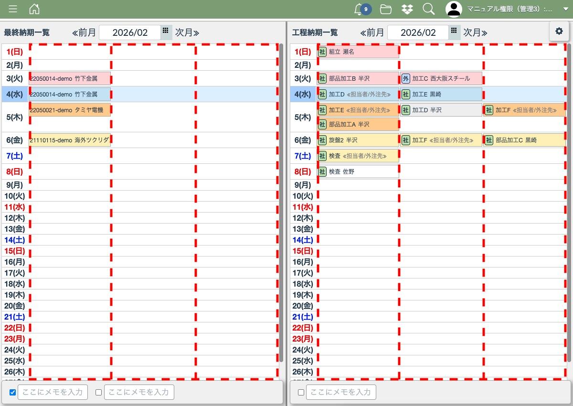573x406 pixels.
Task: Select the 加工C 西大阪スチール process item
Action: [x=441, y=79]
